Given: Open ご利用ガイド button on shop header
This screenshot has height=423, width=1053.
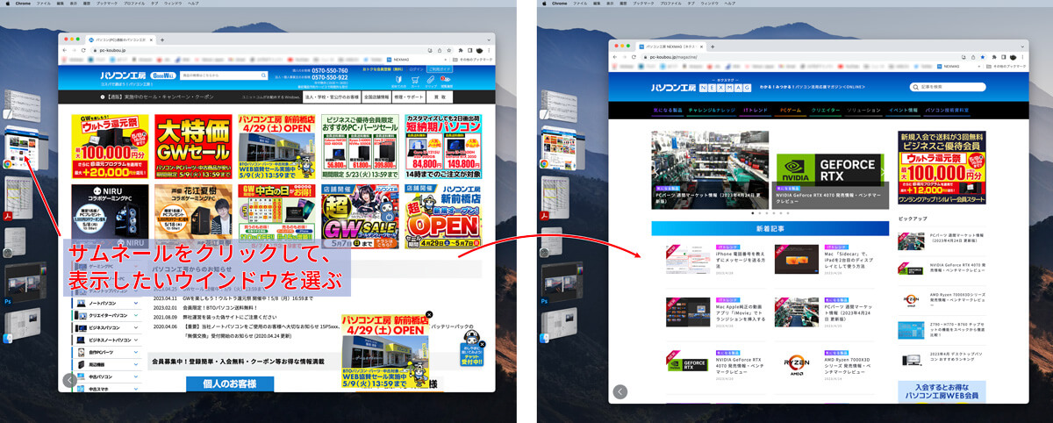Looking at the screenshot, I should 440,69.
